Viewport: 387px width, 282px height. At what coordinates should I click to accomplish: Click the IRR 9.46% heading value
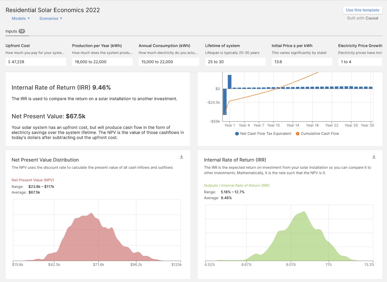101,88
